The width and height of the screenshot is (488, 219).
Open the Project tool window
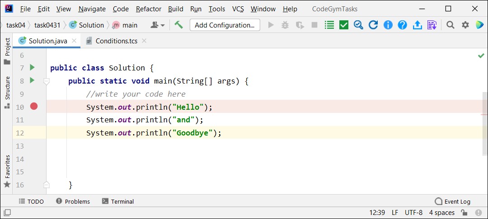coord(7,51)
